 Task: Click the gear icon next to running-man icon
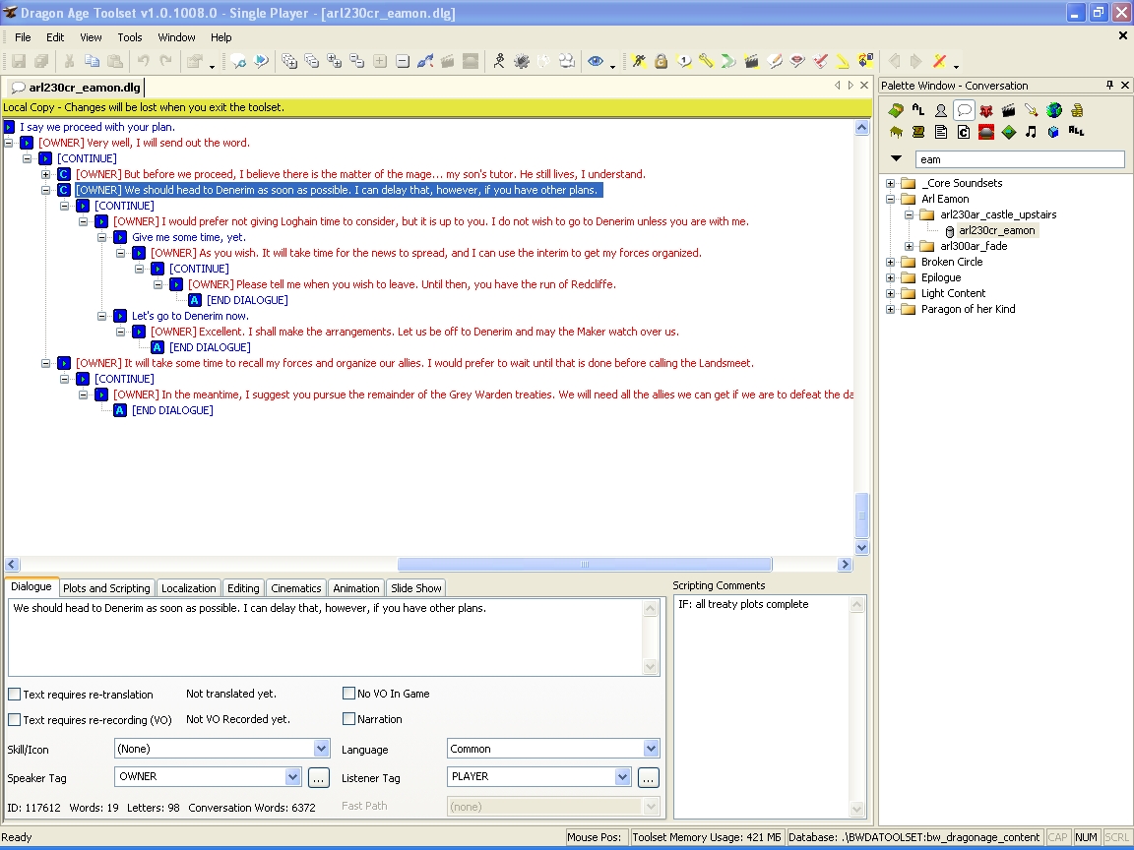pyautogui.click(x=522, y=61)
